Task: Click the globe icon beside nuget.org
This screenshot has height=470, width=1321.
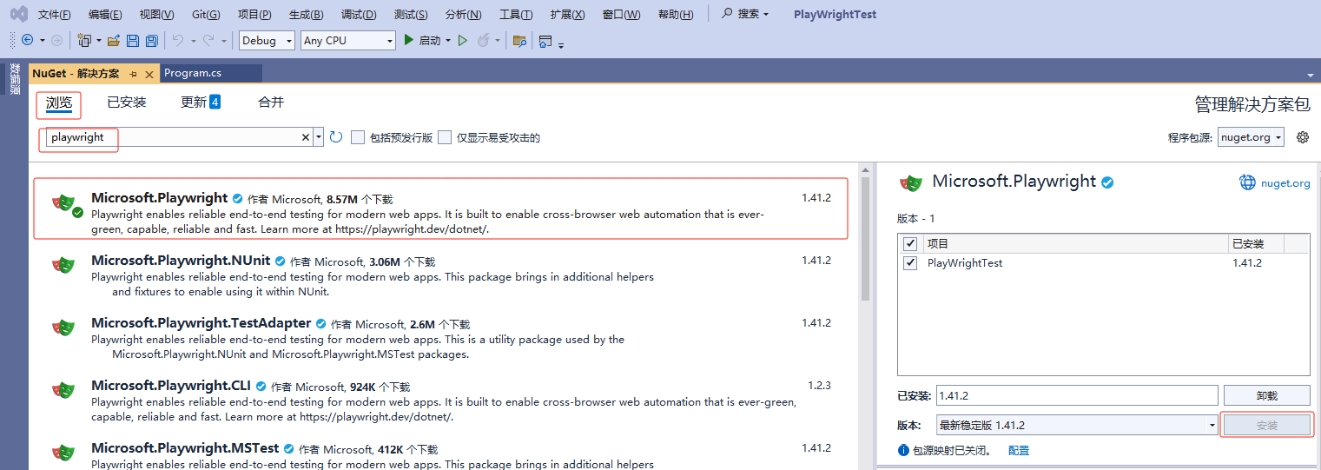Action: point(1248,182)
